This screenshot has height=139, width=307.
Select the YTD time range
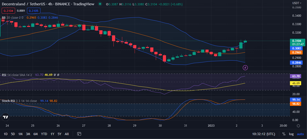pyautogui.click(x=44, y=134)
